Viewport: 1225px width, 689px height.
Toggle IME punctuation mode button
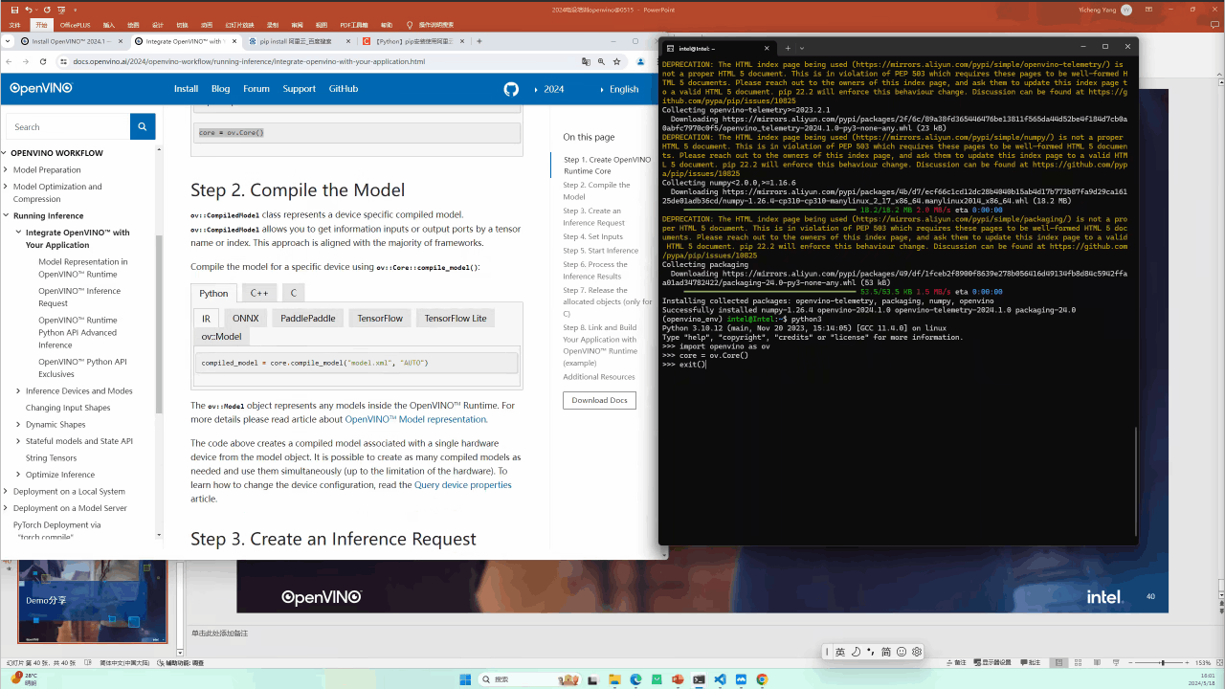coord(871,652)
